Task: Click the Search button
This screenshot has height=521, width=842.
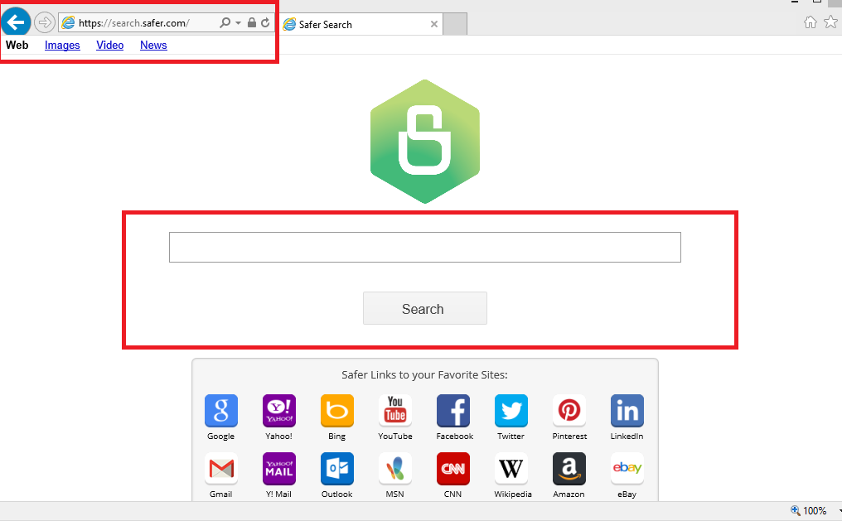Action: coord(425,308)
